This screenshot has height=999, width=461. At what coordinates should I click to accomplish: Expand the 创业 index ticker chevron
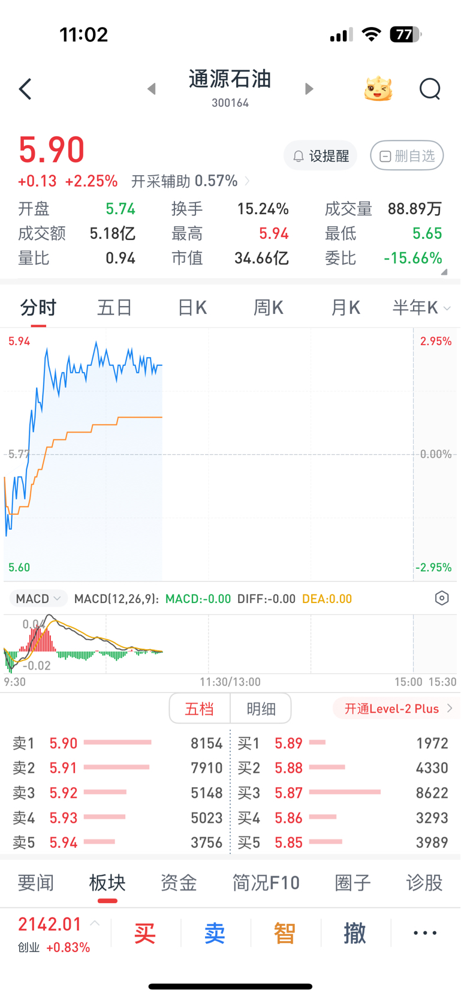tap(95, 924)
